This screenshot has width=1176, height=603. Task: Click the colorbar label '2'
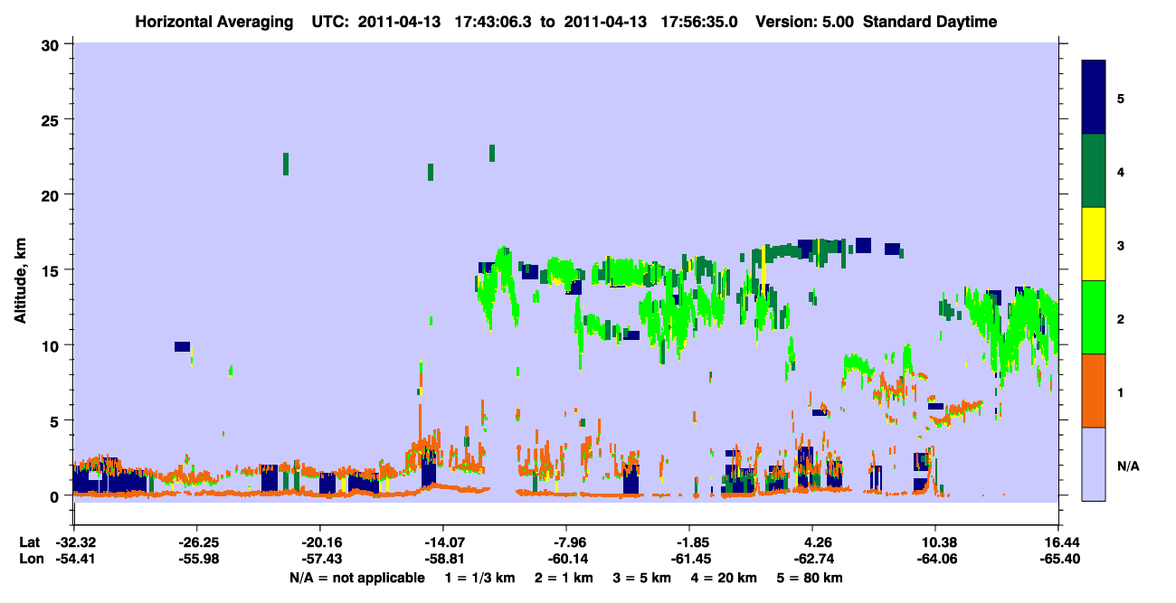pos(1121,318)
